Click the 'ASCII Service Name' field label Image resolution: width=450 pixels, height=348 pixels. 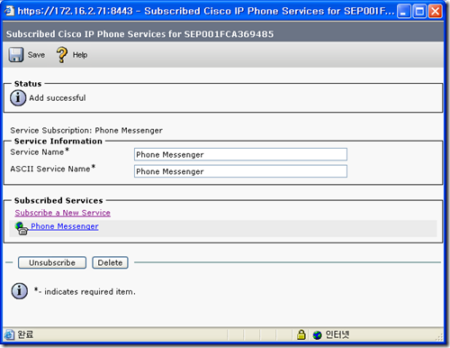point(53,169)
